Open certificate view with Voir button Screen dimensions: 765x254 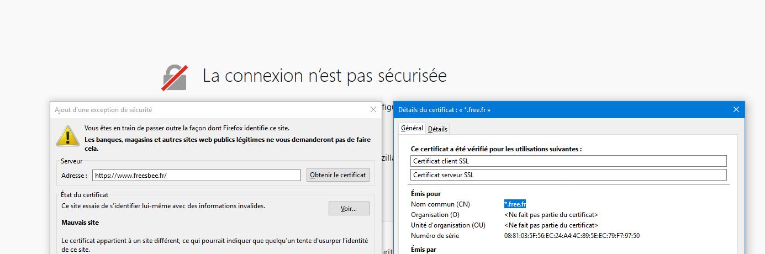(349, 209)
